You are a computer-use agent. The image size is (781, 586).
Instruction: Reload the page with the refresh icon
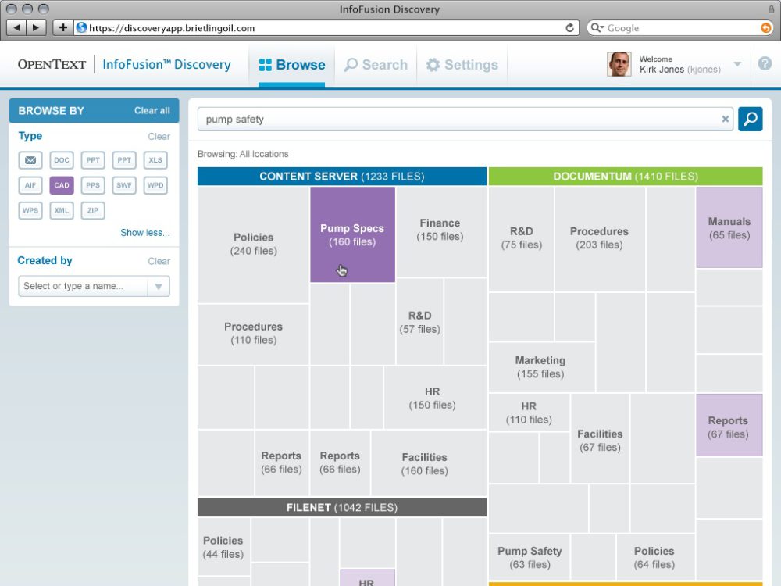point(570,28)
